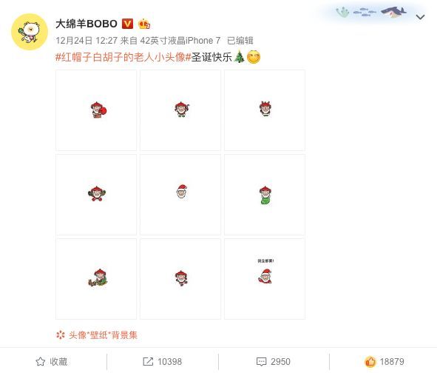This screenshot has height=373, width=437.
Task: Expand the post options chevron
Action: pos(420,17)
